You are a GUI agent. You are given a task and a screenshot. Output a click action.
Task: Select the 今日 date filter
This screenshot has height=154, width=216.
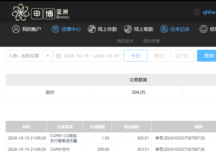[135, 56]
